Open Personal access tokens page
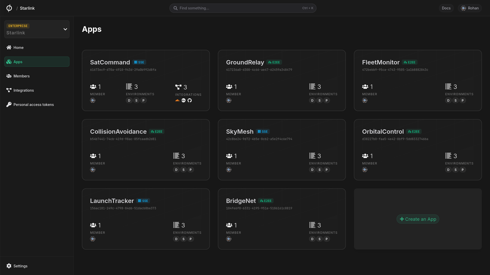This screenshot has height=275, width=490. point(33,105)
